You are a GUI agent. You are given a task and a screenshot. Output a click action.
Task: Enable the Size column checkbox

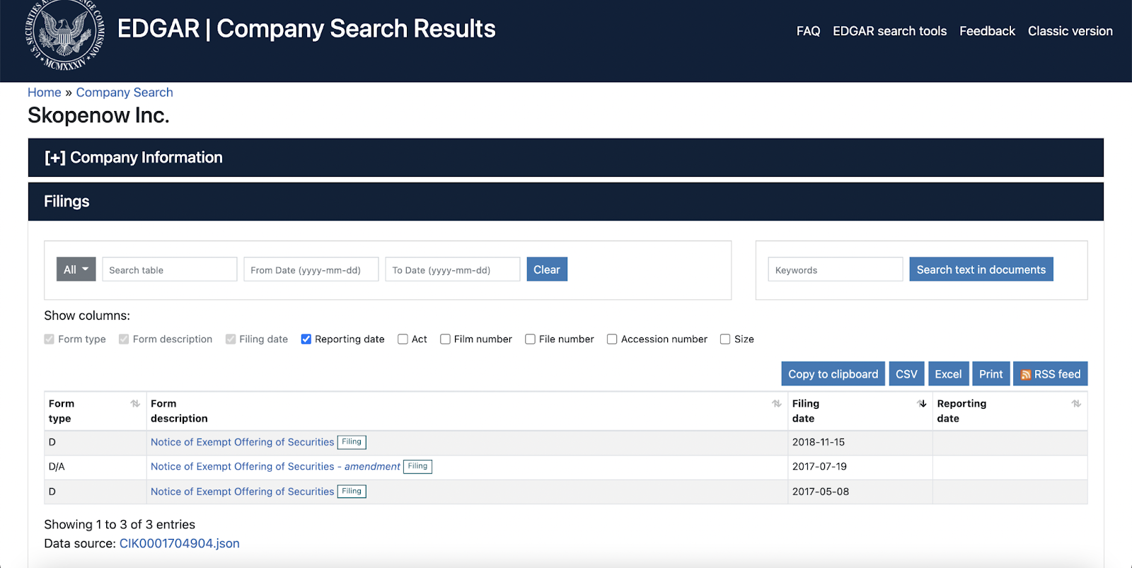725,340
